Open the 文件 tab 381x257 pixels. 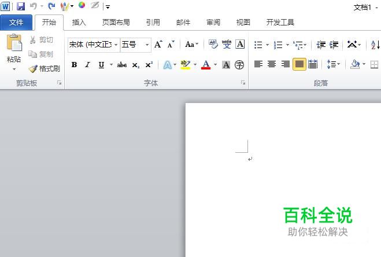click(16, 23)
